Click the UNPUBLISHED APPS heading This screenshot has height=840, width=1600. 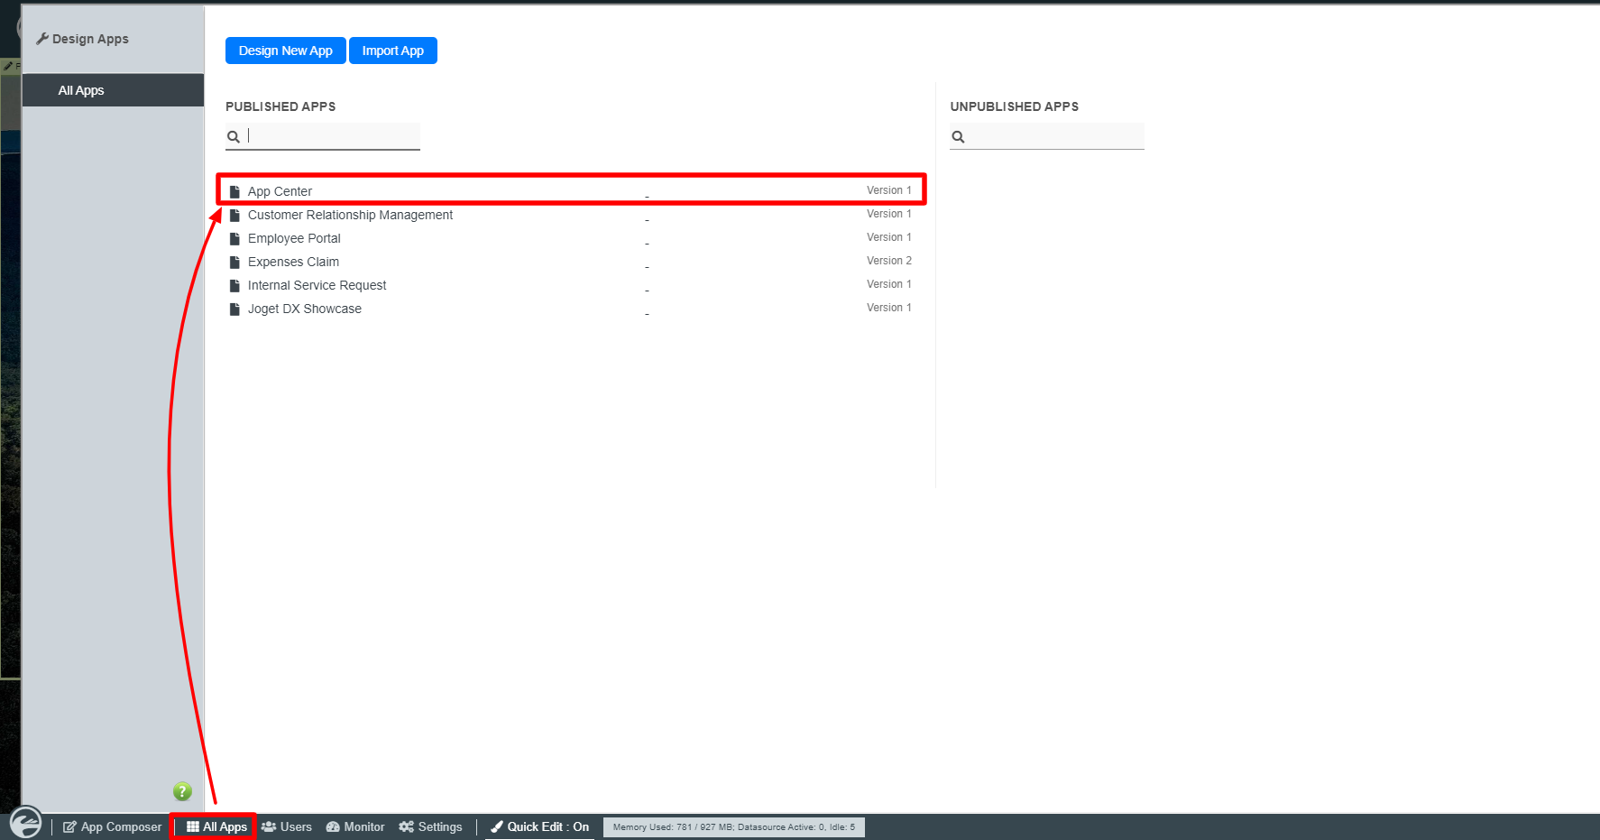[1015, 106]
